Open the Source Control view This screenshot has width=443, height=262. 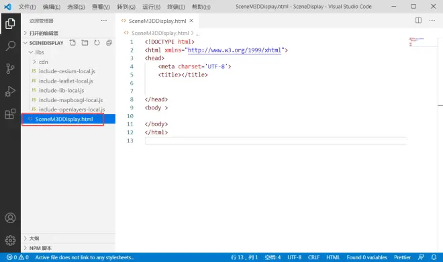tap(10, 69)
